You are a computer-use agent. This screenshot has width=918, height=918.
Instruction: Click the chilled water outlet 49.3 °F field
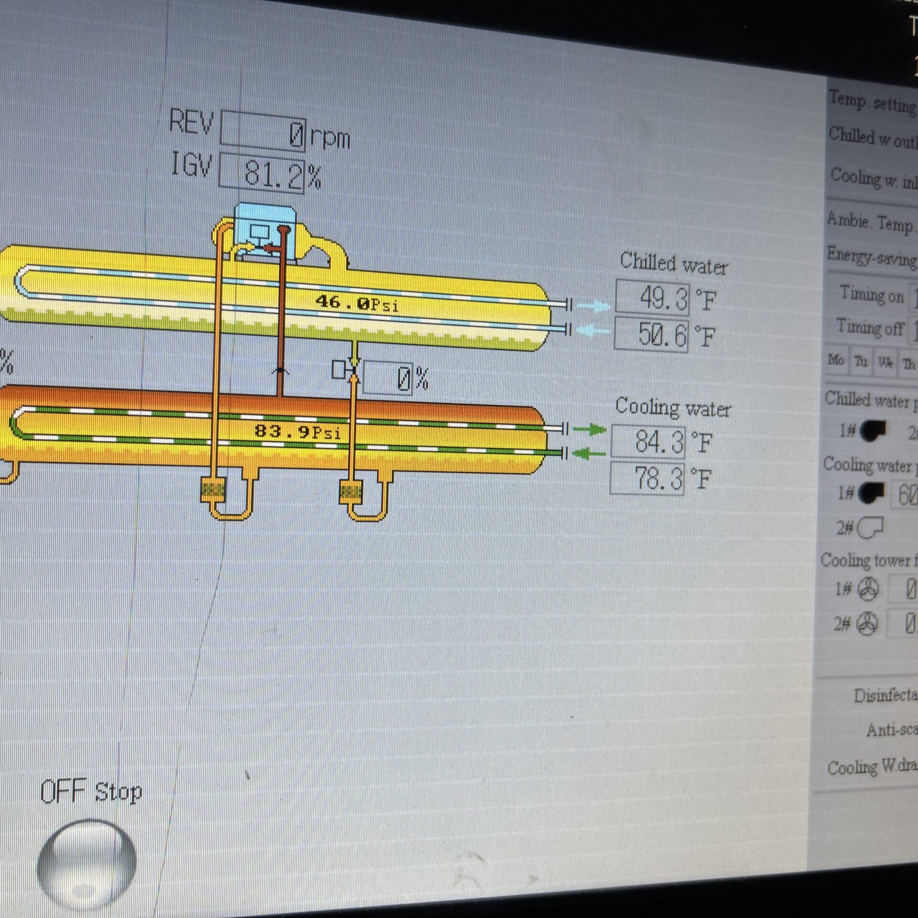pos(653,298)
